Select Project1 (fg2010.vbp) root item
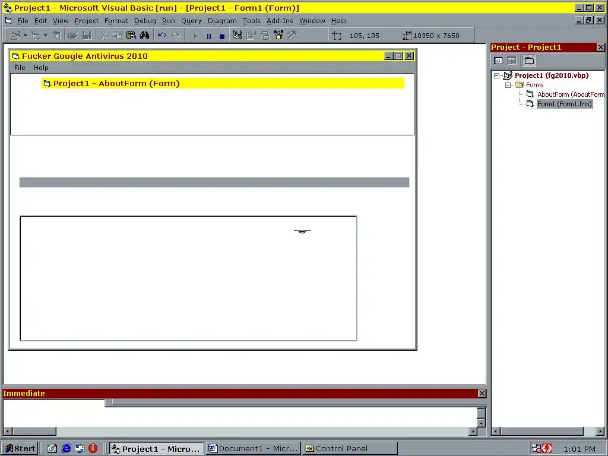 click(x=552, y=75)
